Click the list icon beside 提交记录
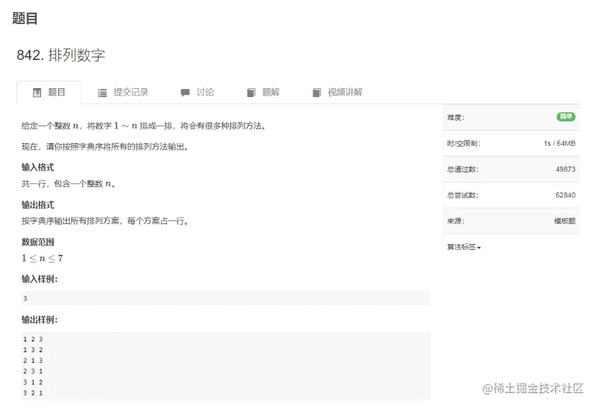The height and width of the screenshot is (407, 596). click(x=102, y=92)
